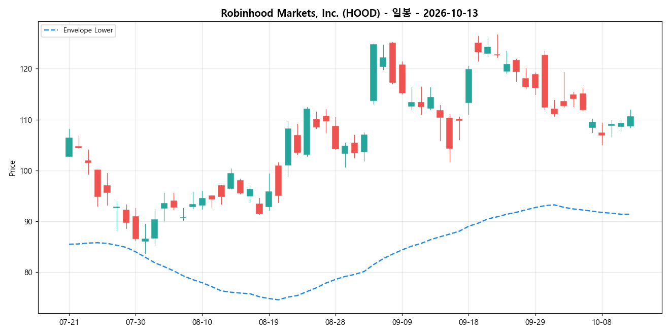The width and height of the screenshot is (670, 335).
Task: Click the 80 y-axis tick label
Action: (29, 273)
